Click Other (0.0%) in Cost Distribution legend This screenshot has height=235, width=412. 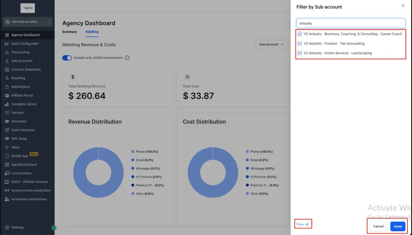[x=259, y=194]
